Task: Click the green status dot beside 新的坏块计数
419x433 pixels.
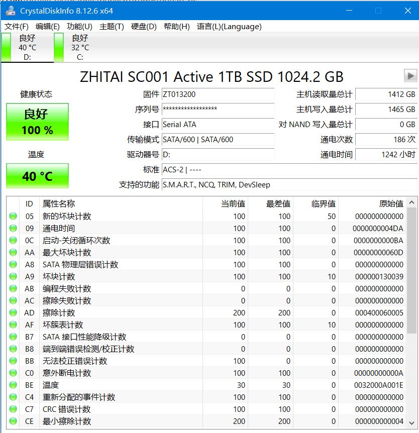Action: [x=14, y=216]
